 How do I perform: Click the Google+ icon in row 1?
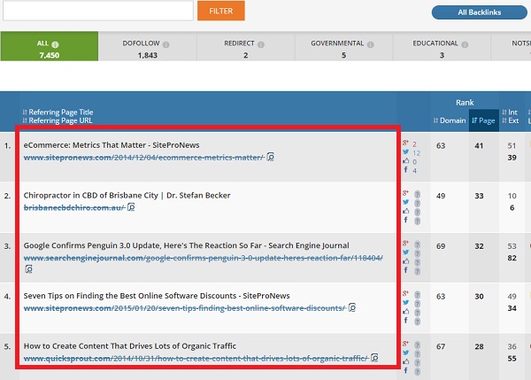pyautogui.click(x=405, y=143)
